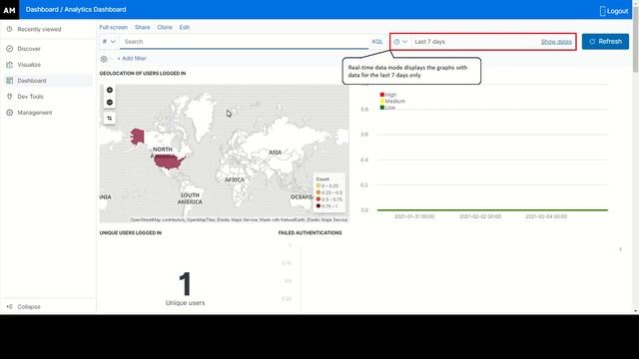The height and width of the screenshot is (359, 639).
Task: Click the Visualize chart icon
Action: click(x=9, y=64)
